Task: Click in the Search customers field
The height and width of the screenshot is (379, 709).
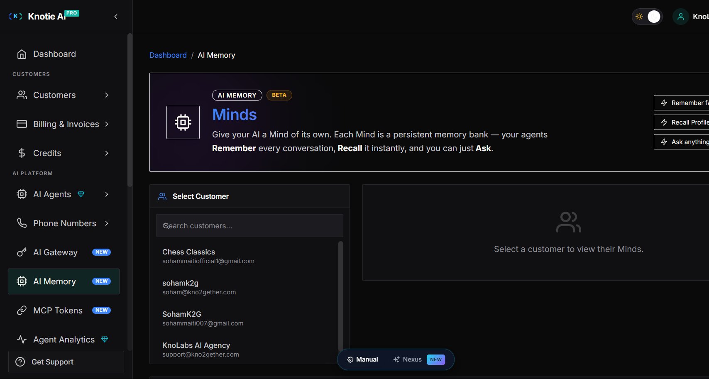Action: [x=249, y=226]
